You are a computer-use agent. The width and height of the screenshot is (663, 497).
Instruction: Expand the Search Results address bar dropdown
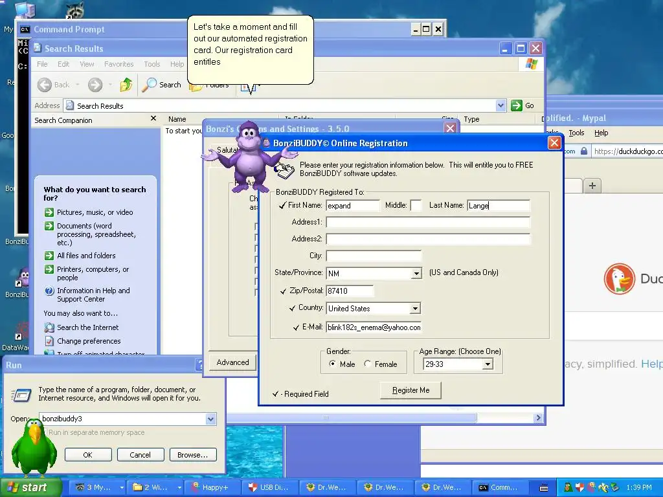(500, 105)
